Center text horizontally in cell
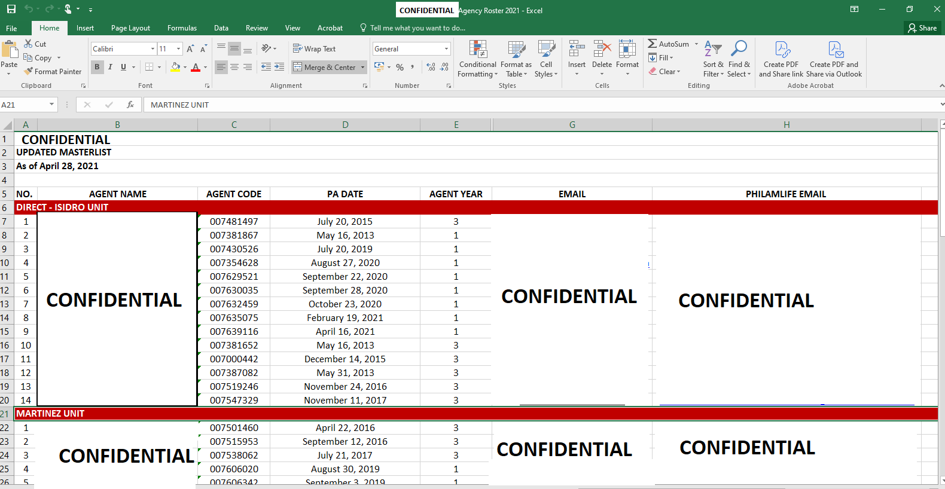The image size is (945, 489). pos(234,67)
